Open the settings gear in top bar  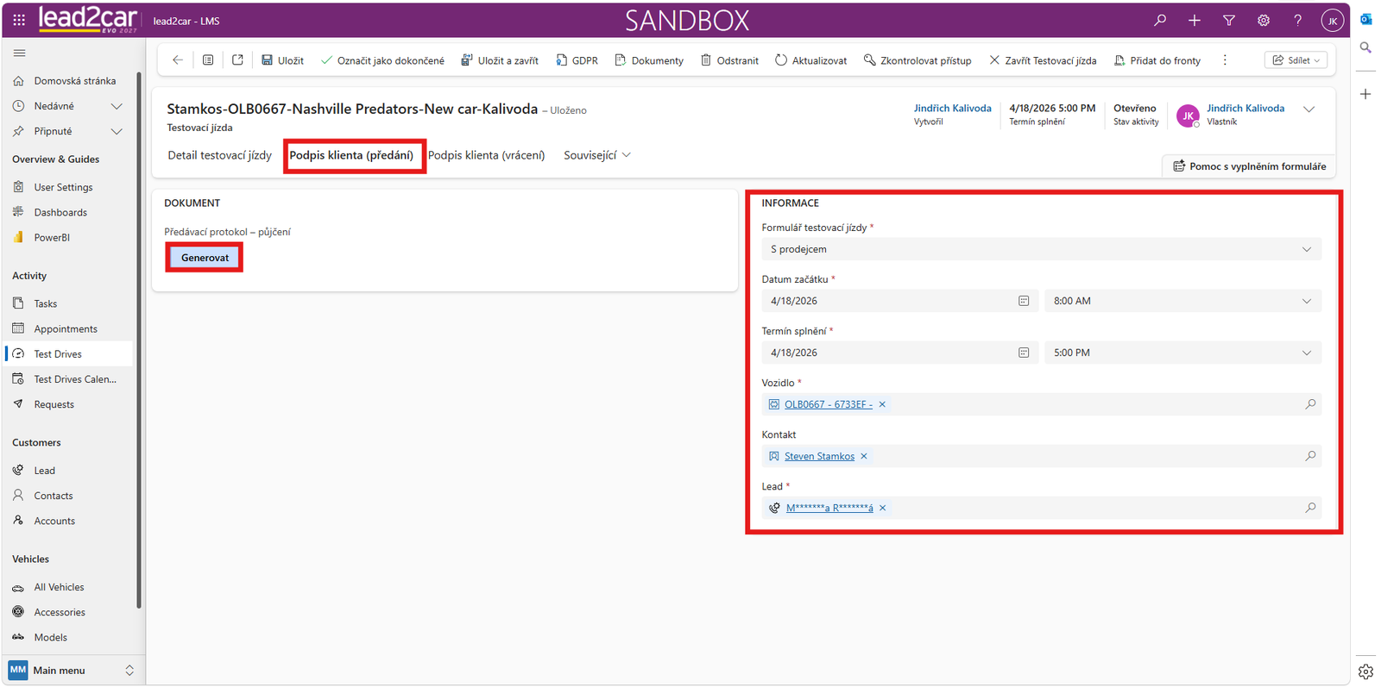(x=1264, y=20)
